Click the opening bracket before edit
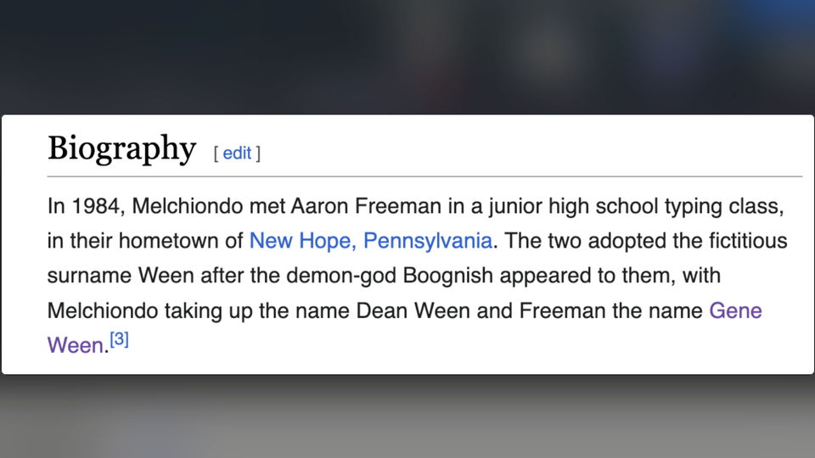Viewport: 815px width, 458px height. click(216, 154)
